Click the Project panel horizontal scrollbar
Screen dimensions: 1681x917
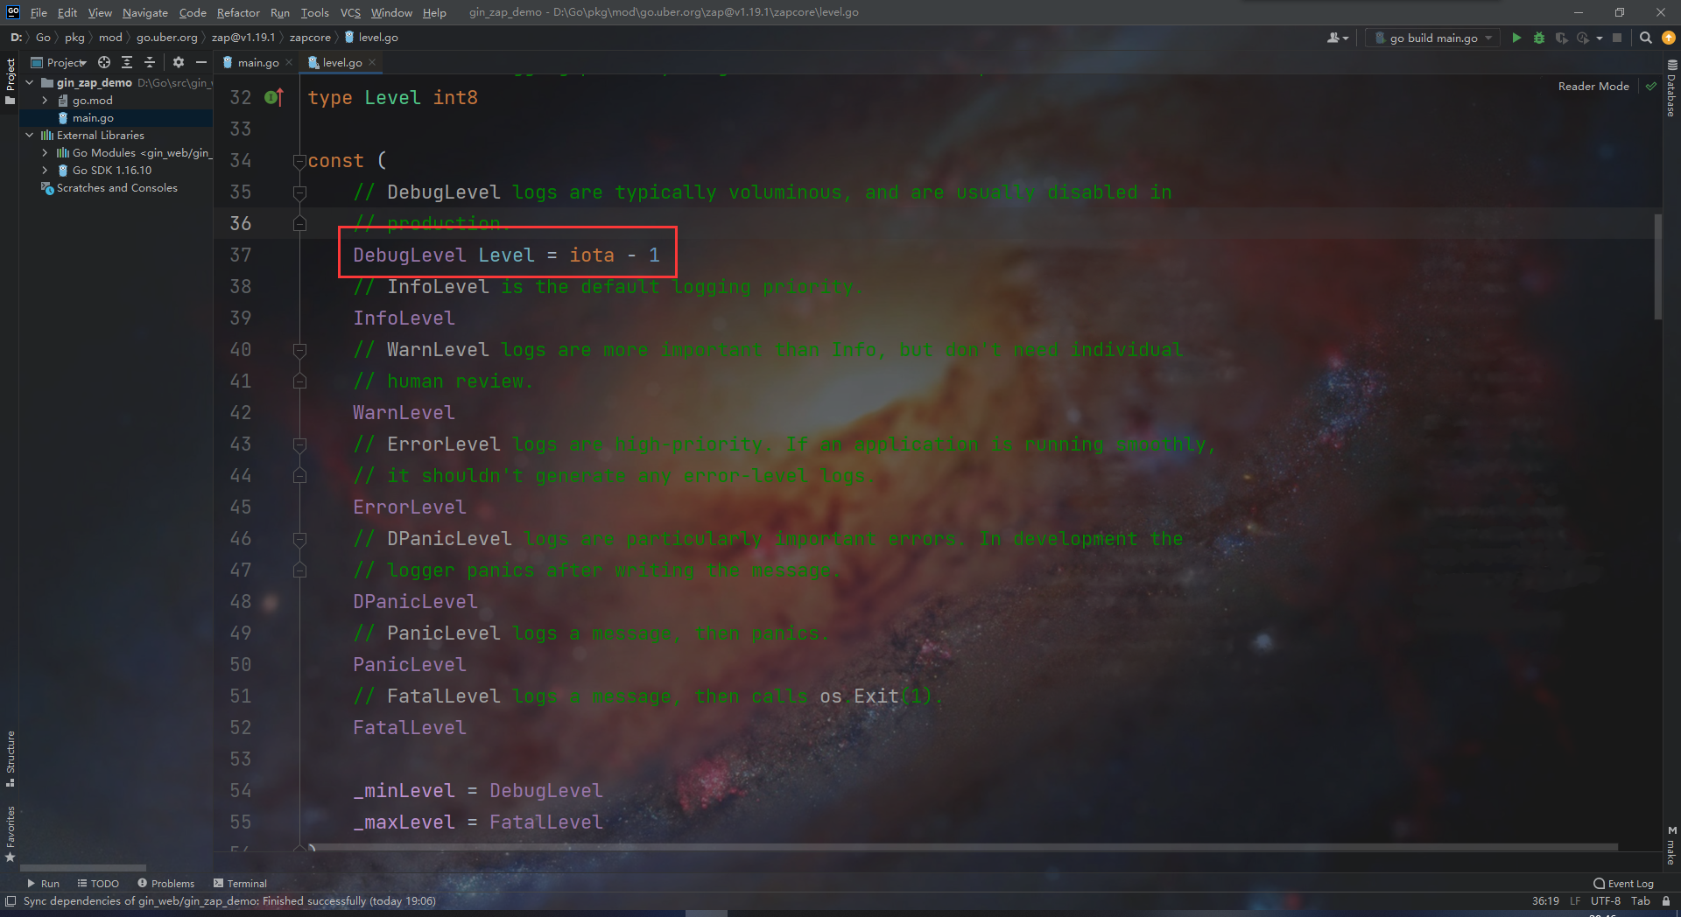tap(83, 868)
